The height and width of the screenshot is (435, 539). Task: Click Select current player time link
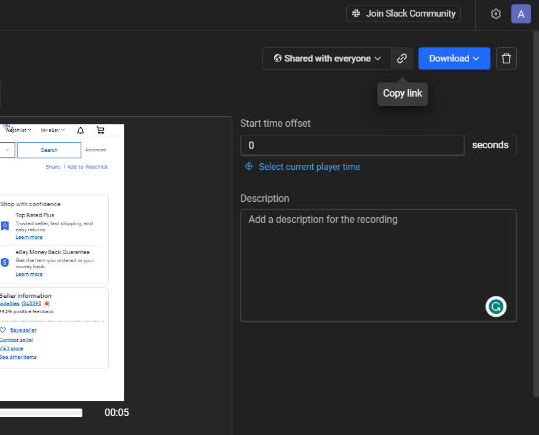pos(309,167)
